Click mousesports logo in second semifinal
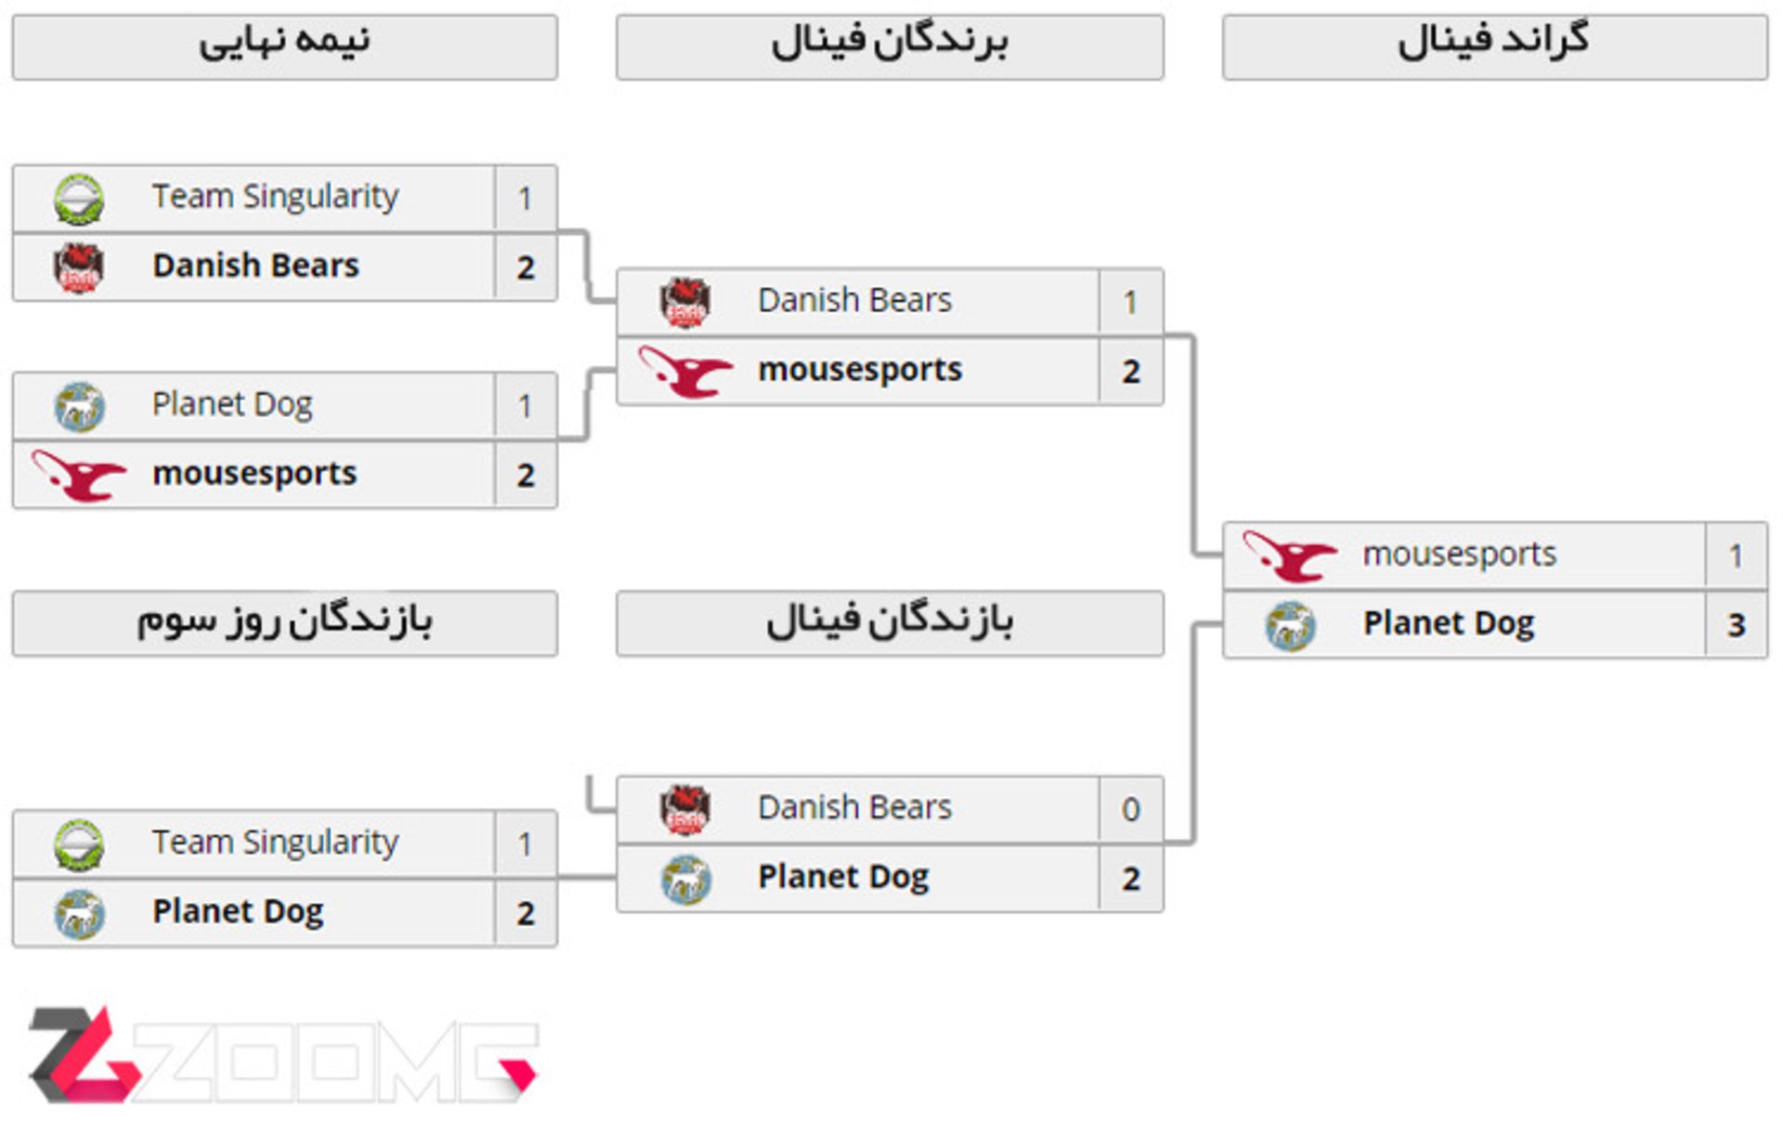This screenshot has height=1137, width=1783. [79, 475]
